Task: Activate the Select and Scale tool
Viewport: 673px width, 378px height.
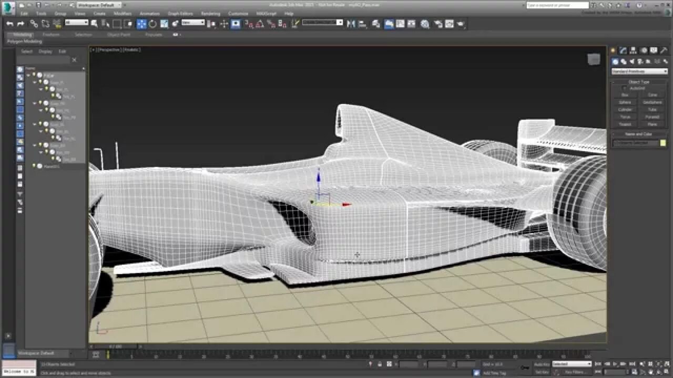Action: coord(164,24)
